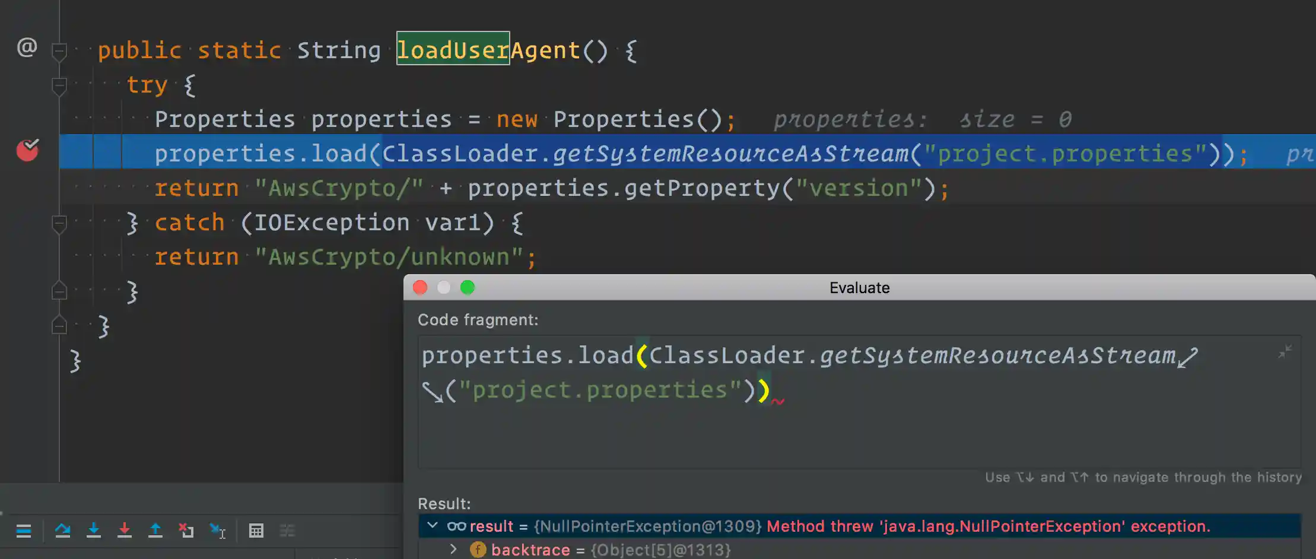
Task: Click fold end marker at catch closing brace
Action: coord(59,291)
